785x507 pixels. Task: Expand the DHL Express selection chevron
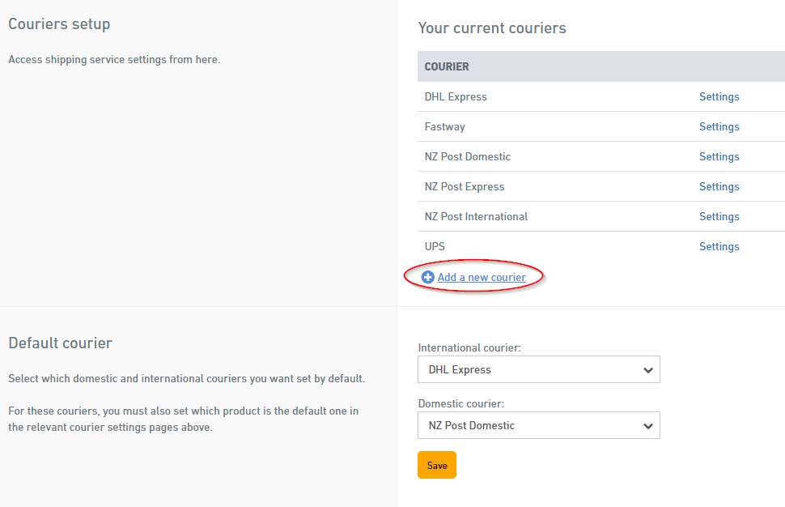point(647,369)
